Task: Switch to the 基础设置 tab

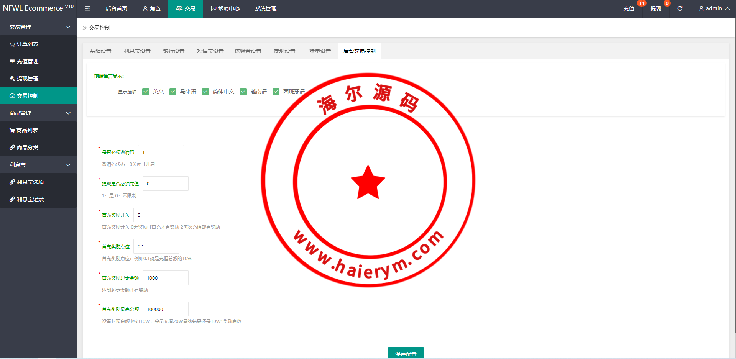Action: (x=100, y=51)
